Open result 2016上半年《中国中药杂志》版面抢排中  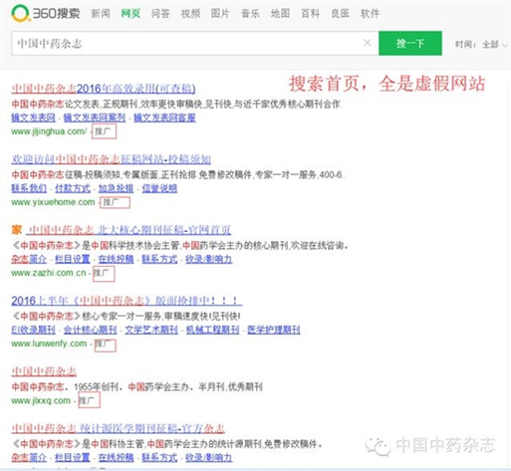(127, 301)
